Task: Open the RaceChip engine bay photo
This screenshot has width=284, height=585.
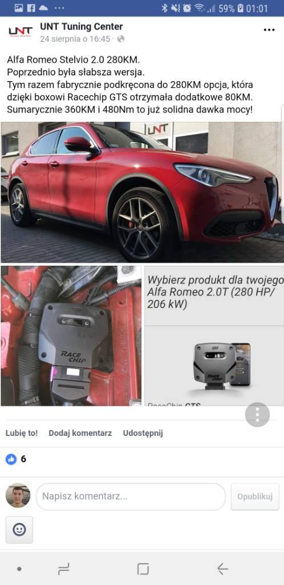Action: pos(71,336)
